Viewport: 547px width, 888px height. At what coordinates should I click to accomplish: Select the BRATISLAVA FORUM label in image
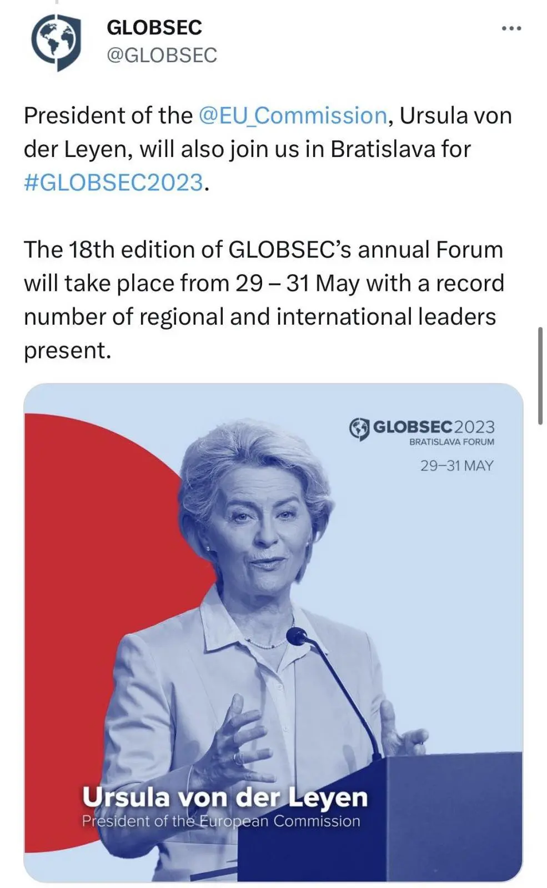tap(451, 442)
